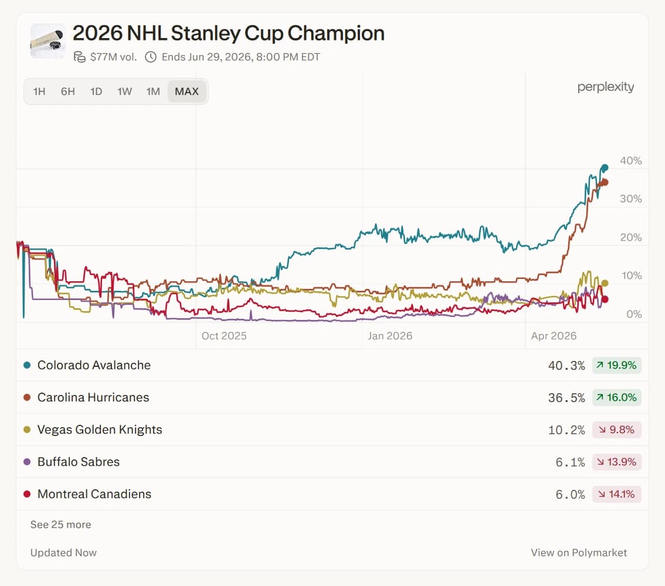Click the hockey puck market thumbnail

(48, 41)
